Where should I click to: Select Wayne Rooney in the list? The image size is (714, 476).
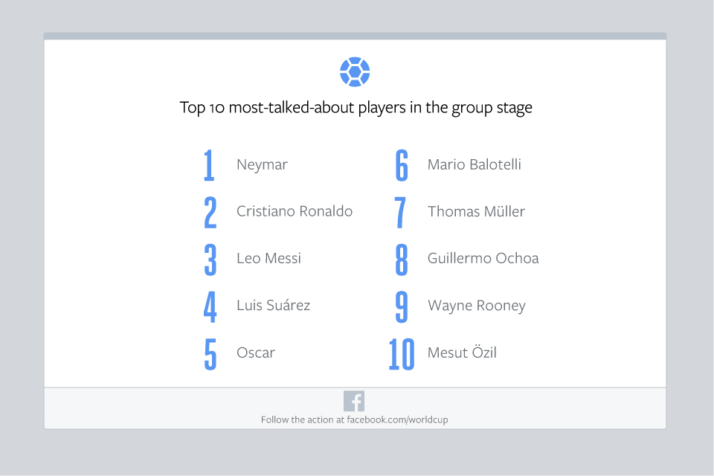(476, 306)
